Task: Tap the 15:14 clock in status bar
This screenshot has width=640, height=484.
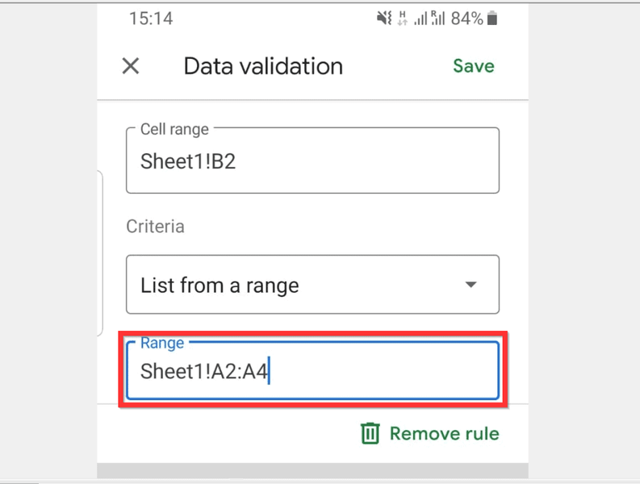Action: (151, 19)
